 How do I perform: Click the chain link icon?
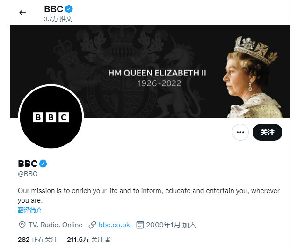point(93,225)
